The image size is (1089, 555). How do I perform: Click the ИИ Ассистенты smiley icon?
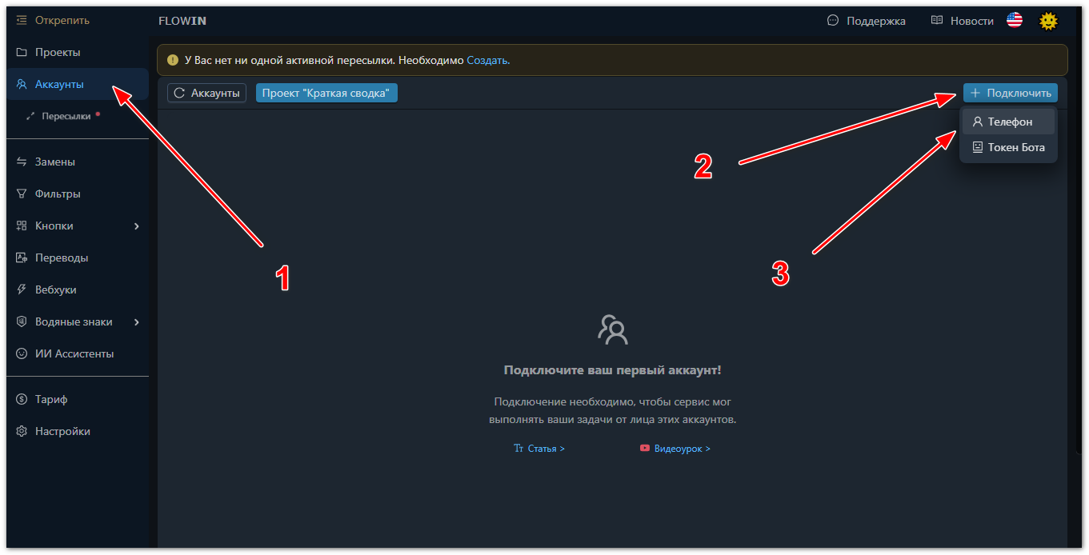(x=22, y=353)
